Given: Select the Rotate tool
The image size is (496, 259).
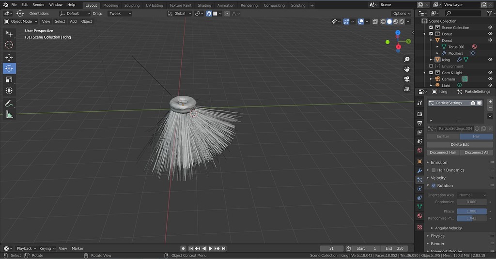Looking at the screenshot, I should [x=9, y=68].
